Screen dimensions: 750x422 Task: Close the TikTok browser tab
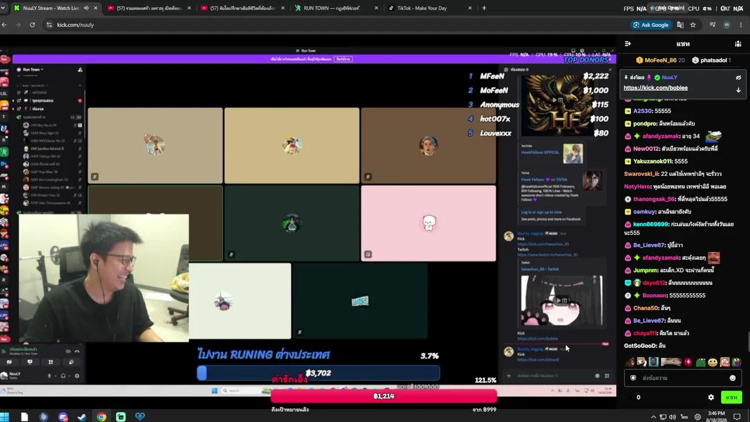[470, 8]
